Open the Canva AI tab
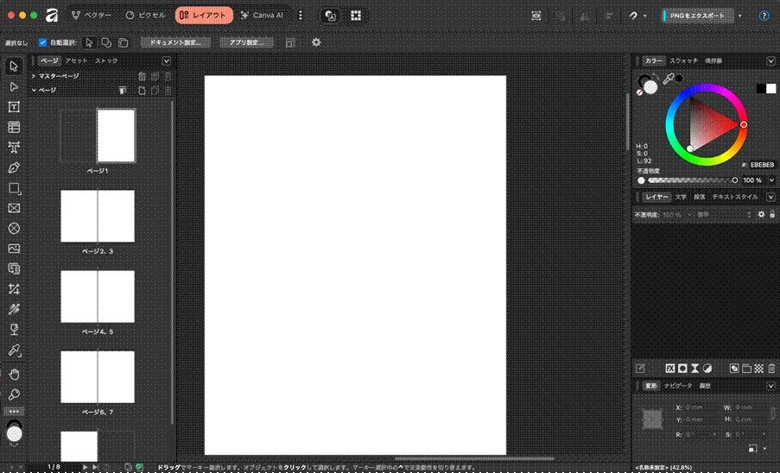 [x=262, y=16]
